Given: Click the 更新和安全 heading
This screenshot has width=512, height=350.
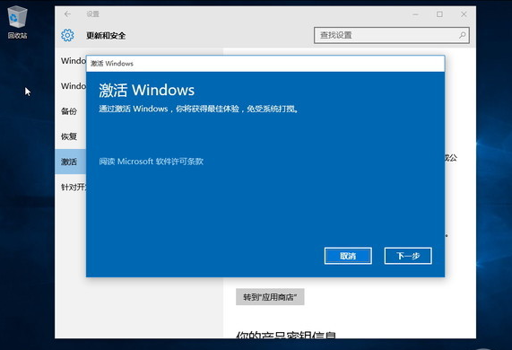Looking at the screenshot, I should pyautogui.click(x=106, y=36).
